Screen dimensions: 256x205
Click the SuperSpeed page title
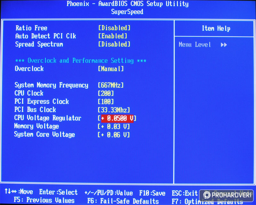pos(127,12)
